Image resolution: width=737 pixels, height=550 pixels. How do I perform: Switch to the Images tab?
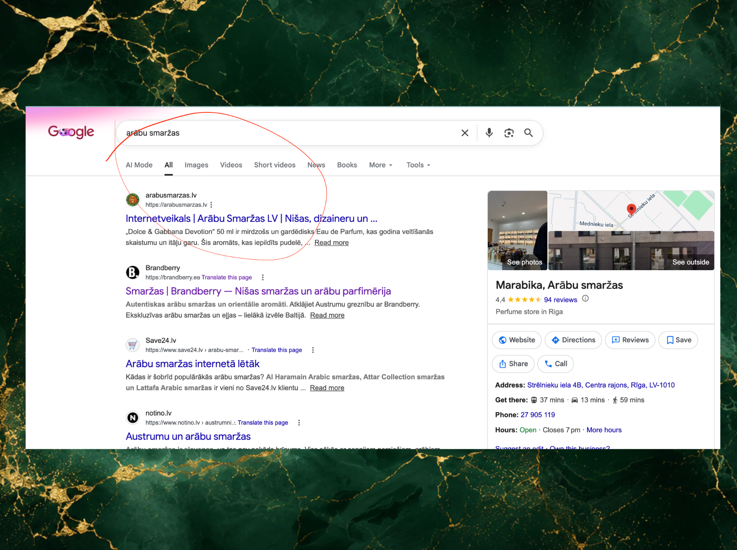[x=196, y=165]
